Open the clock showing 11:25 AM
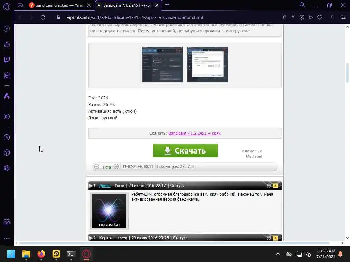This screenshot has height=262, width=350. (x=326, y=254)
